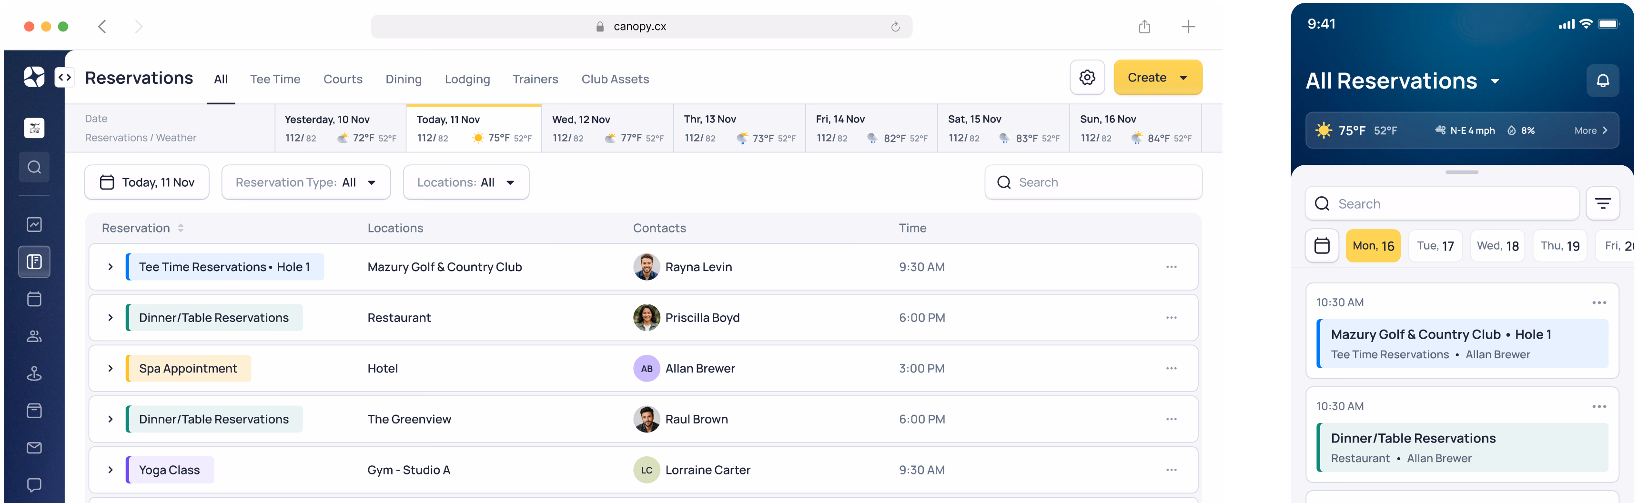Viewport: 1638px width, 503px height.
Task: Open Priscilla Boyd's avatar photo
Action: click(x=646, y=318)
